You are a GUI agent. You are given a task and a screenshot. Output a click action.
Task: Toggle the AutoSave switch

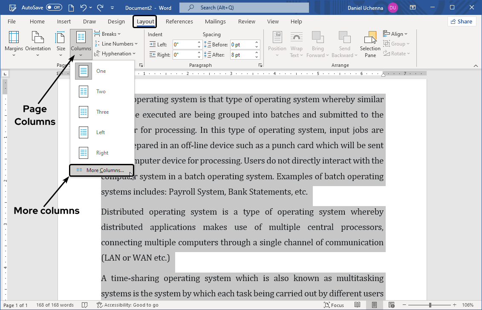54,8
